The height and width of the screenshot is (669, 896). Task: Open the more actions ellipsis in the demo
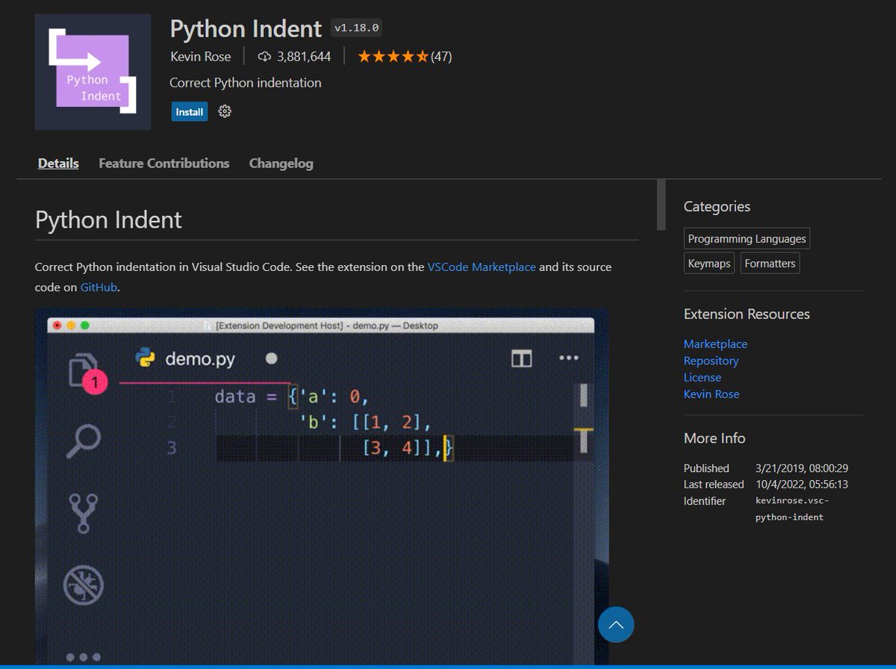tap(569, 358)
